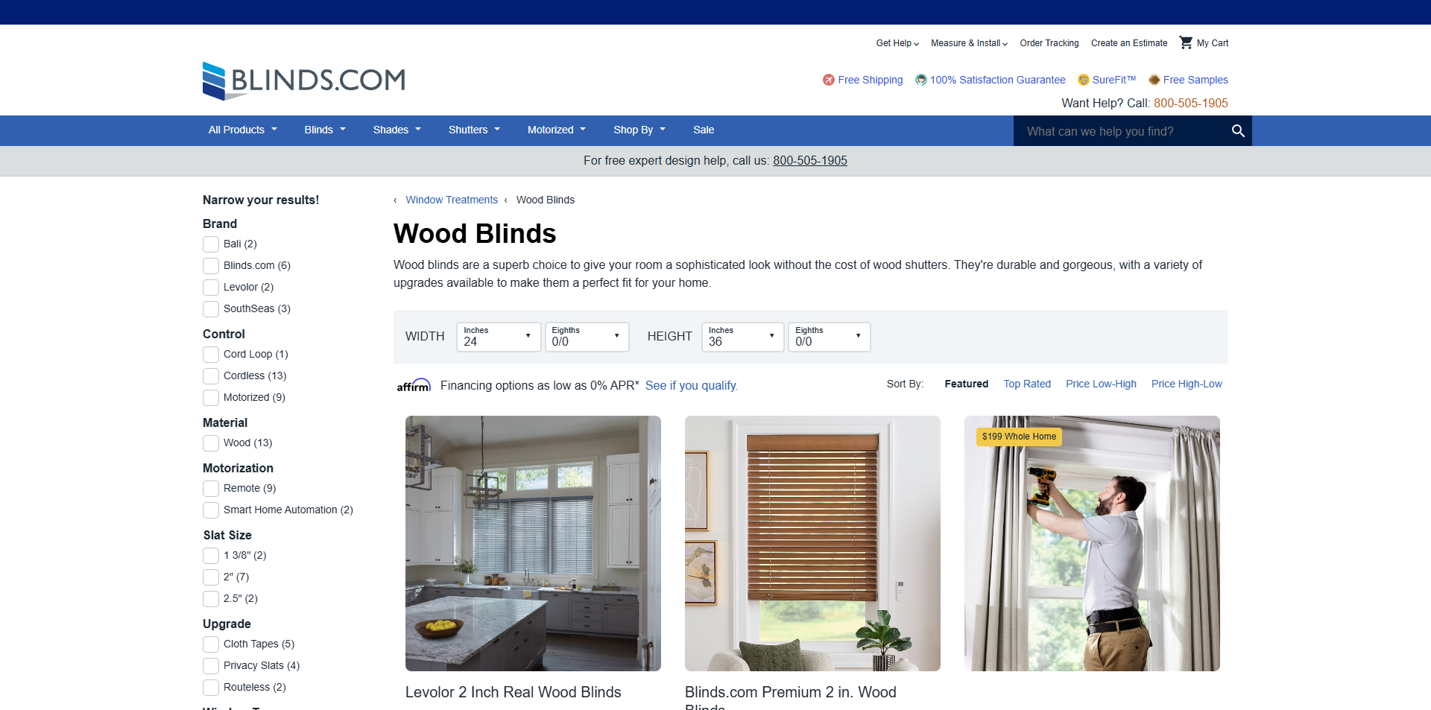Sort results by Top Rated
This screenshot has height=710, width=1431.
point(1027,384)
